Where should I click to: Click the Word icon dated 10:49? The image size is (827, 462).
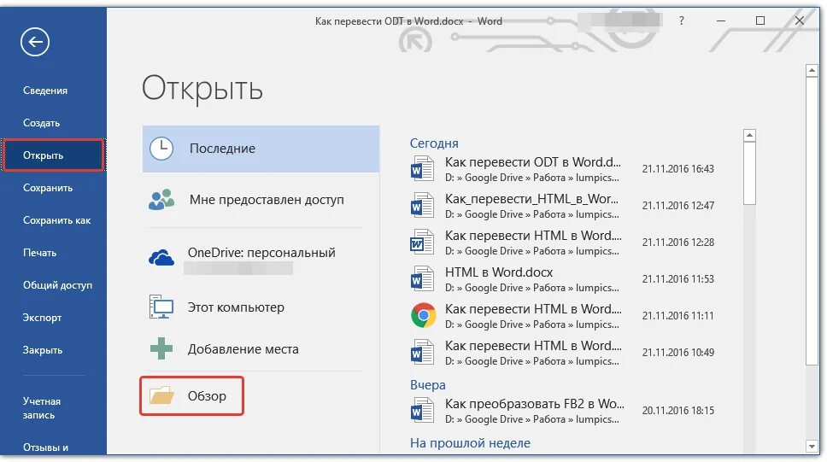point(422,353)
